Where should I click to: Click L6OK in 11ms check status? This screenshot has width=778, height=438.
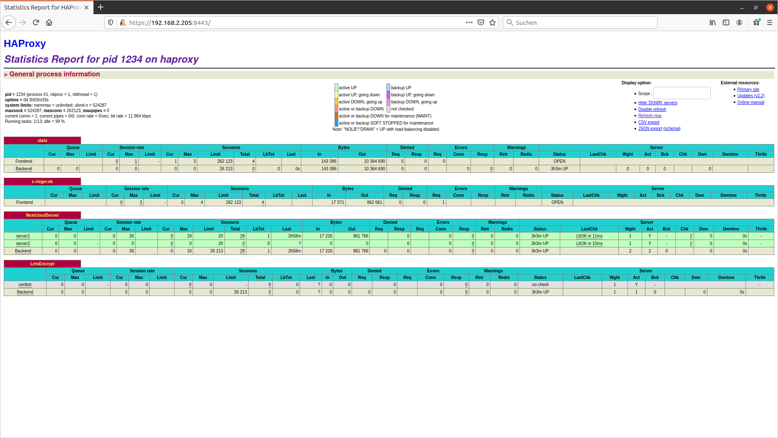(x=589, y=236)
